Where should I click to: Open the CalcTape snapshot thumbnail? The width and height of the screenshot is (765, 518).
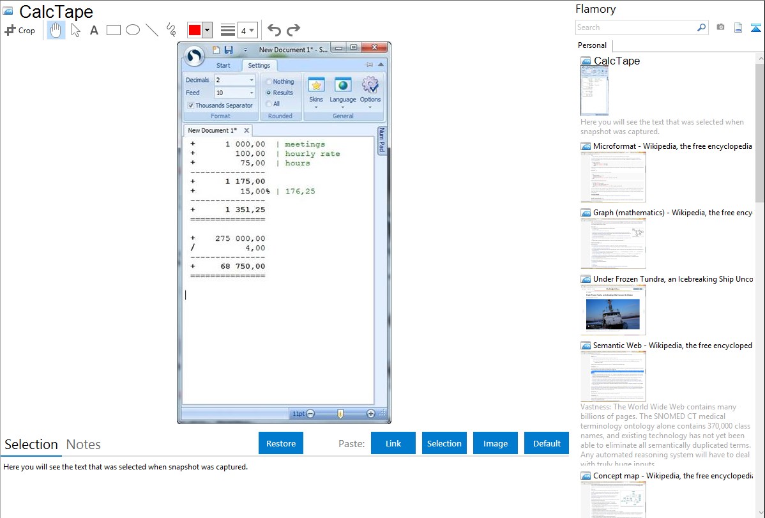(595, 90)
